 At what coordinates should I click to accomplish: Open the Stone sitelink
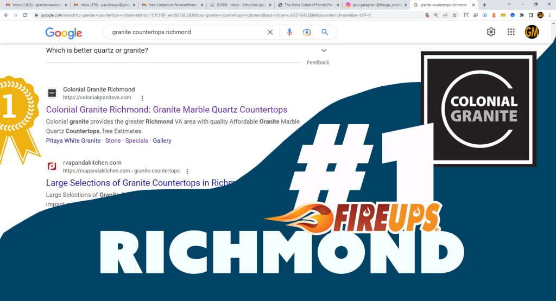click(x=113, y=140)
